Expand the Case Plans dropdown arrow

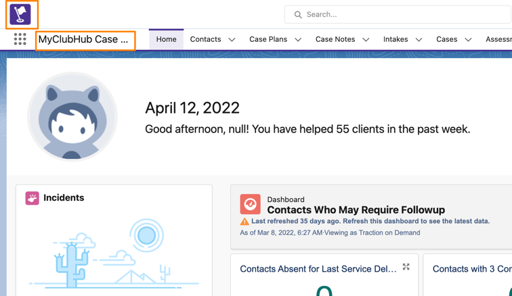(x=298, y=40)
